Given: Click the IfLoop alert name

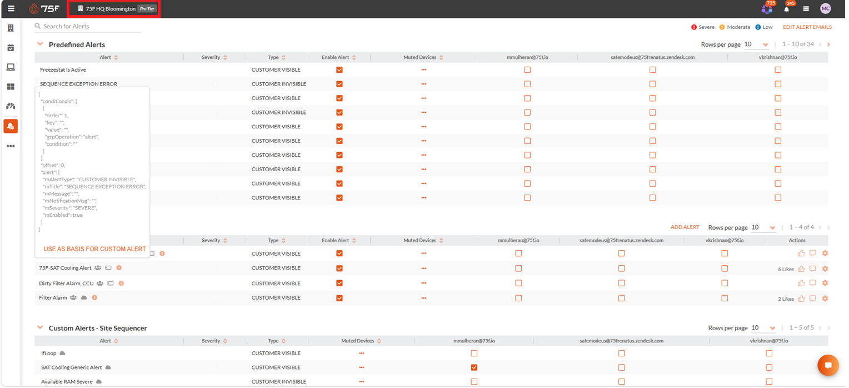Looking at the screenshot, I should [x=49, y=353].
